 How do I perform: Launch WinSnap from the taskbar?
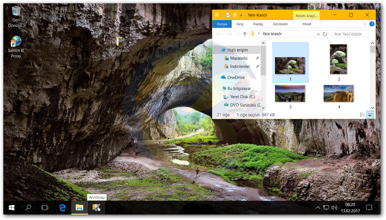point(97,208)
